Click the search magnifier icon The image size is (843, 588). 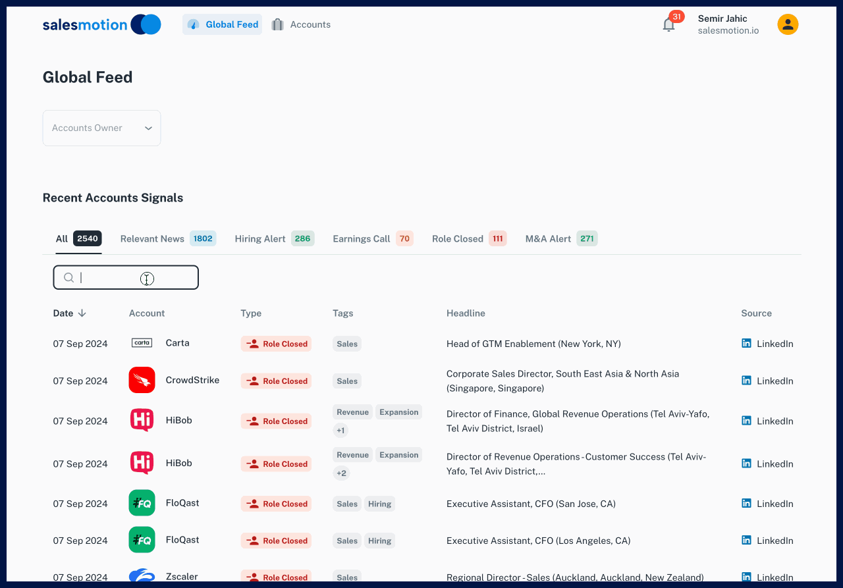68,278
